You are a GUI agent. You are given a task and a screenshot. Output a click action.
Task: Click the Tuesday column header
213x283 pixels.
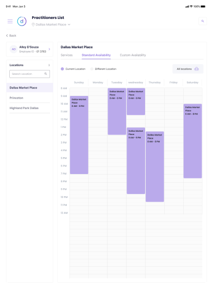click(117, 82)
